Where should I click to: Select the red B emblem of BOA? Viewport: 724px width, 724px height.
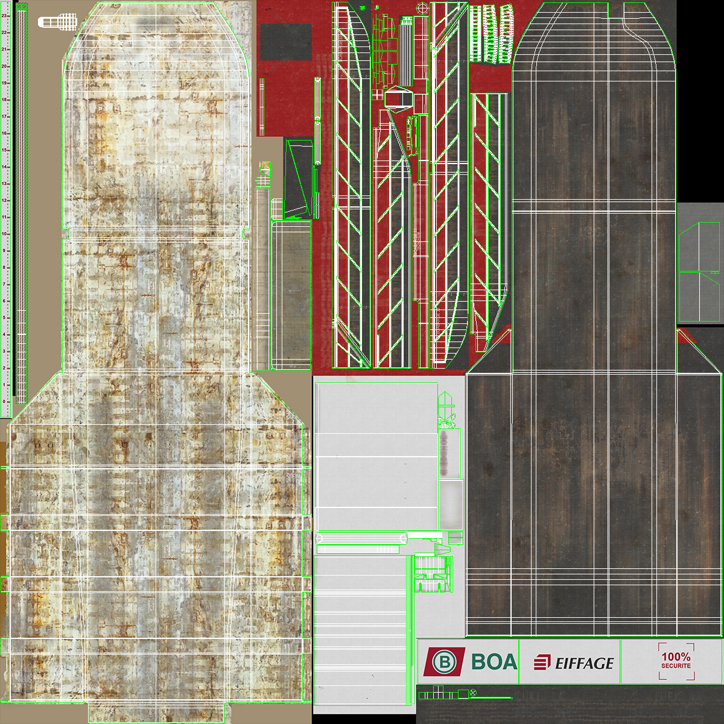tap(444, 662)
